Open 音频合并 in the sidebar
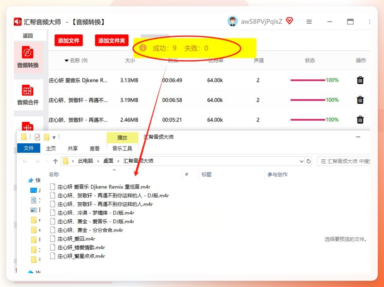 coord(28,95)
